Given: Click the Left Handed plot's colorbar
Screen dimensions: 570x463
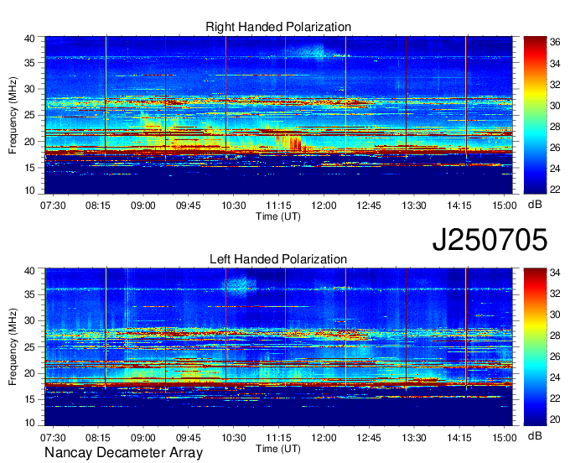Looking at the screenshot, I should (535, 347).
